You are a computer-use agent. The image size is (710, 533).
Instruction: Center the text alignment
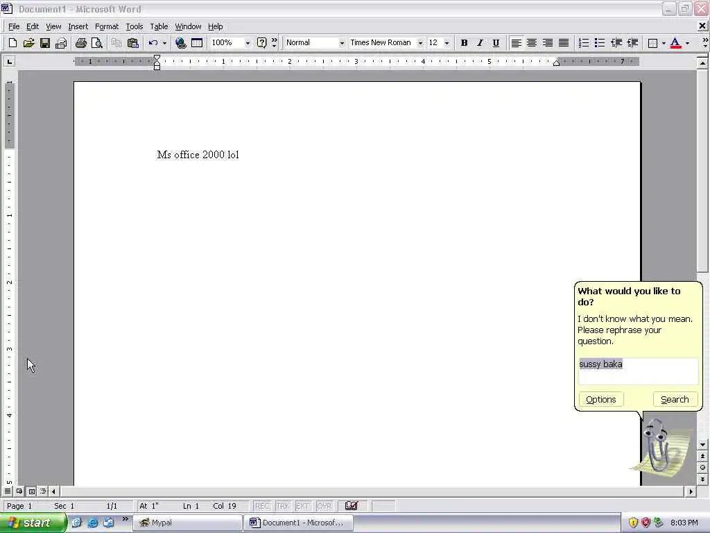click(x=532, y=43)
